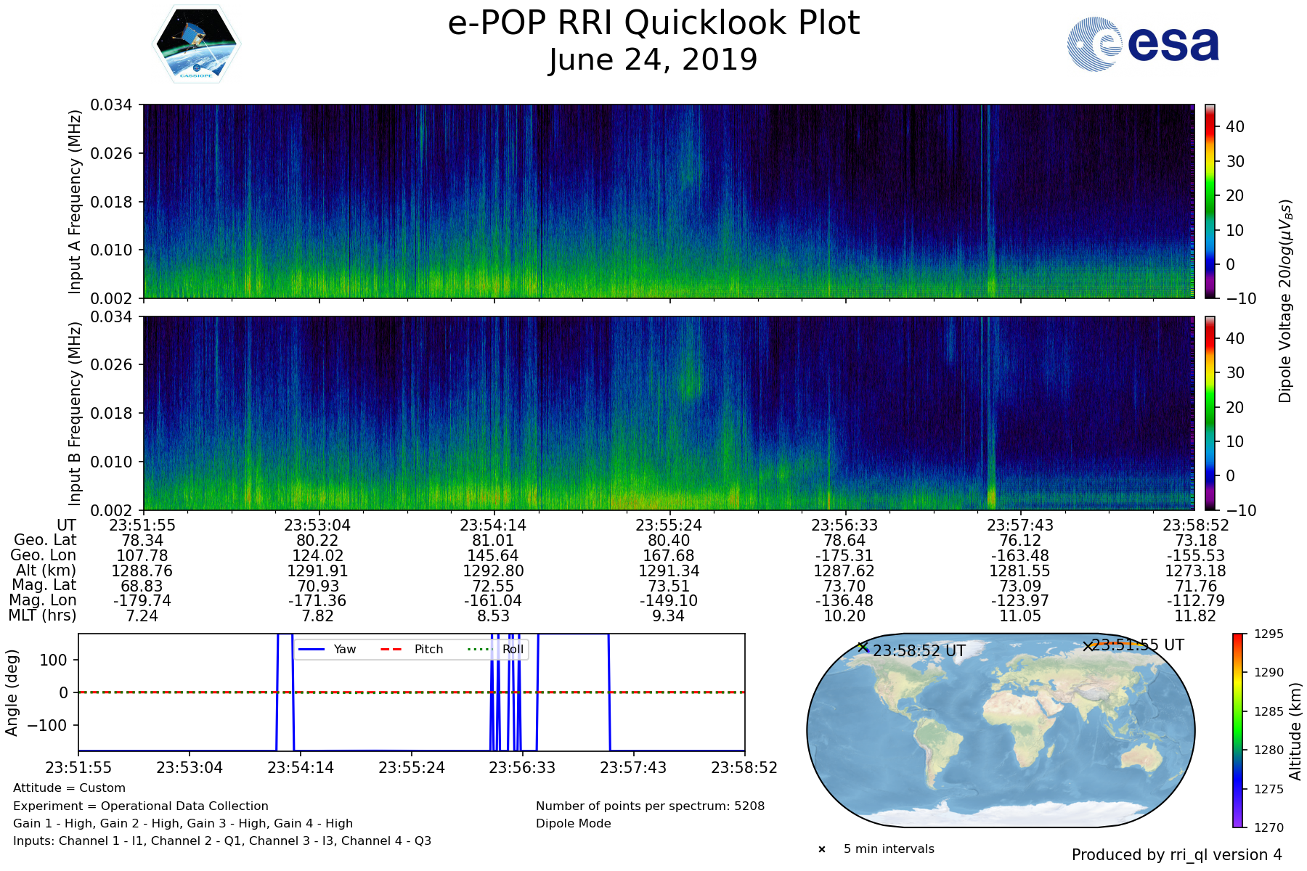This screenshot has width=1307, height=871.
Task: Click the Input A frequency spectrogram
Action: [x=668, y=201]
